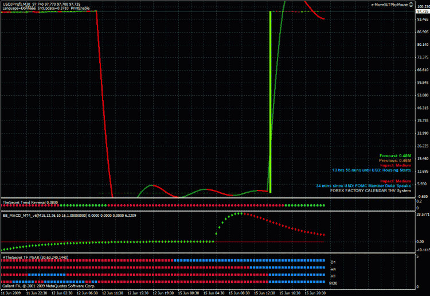
Task: Click the 15 Jun 00:30 time label
Action: (189, 293)
